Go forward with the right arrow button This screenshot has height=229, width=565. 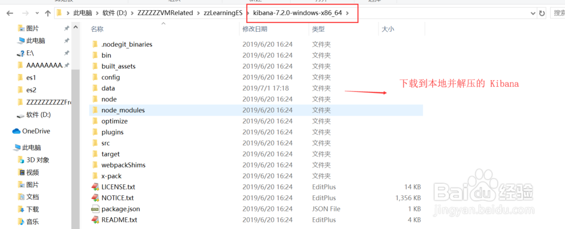click(25, 14)
